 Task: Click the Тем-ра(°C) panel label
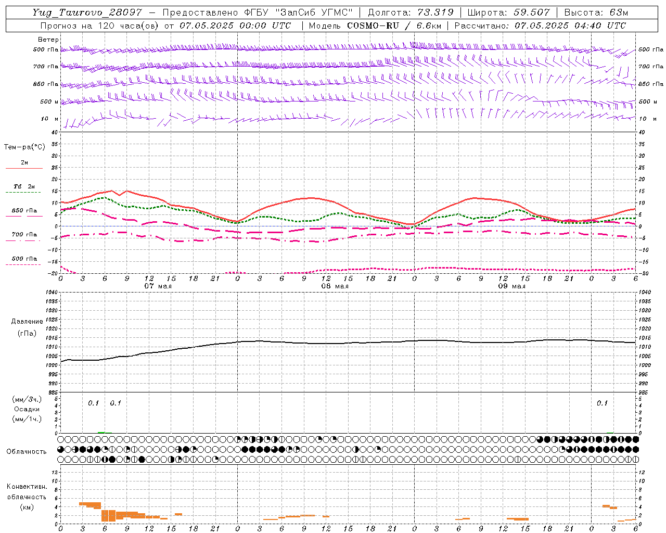tap(24, 147)
